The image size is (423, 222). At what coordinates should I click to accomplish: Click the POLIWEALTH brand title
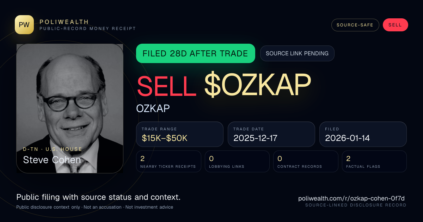(64, 22)
